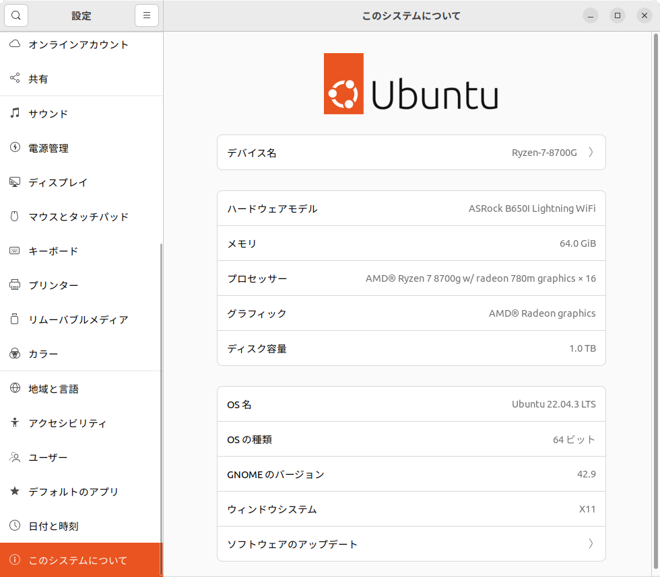Open 地域と言語 via the globe icon
This screenshot has height=577, width=660.
click(x=15, y=389)
